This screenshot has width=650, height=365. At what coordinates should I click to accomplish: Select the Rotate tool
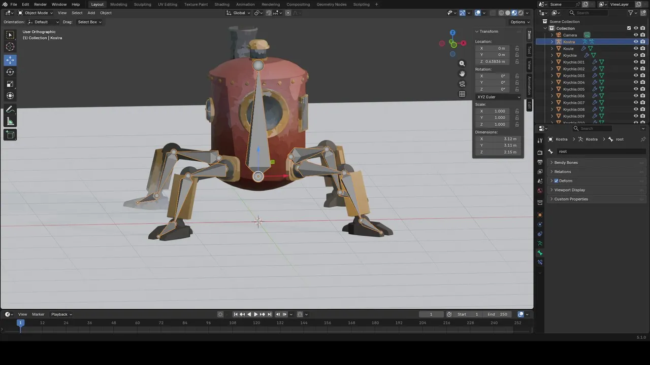(x=10, y=72)
